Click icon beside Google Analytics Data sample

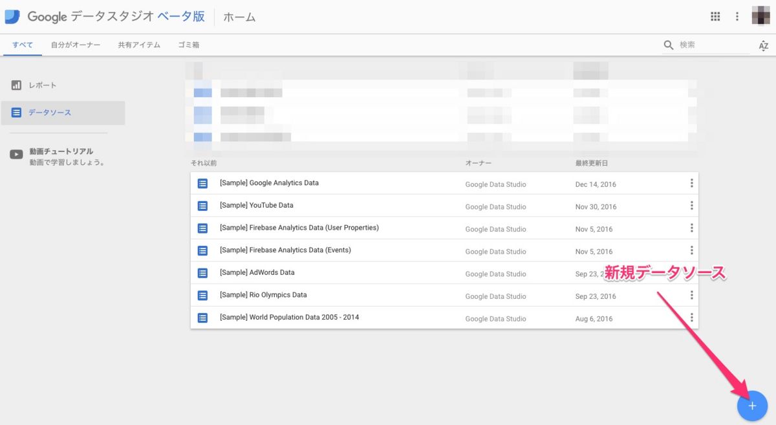[202, 183]
